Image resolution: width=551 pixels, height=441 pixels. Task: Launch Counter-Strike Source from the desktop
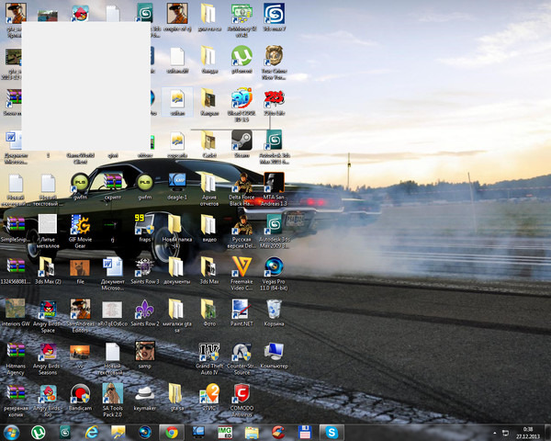coord(241,353)
